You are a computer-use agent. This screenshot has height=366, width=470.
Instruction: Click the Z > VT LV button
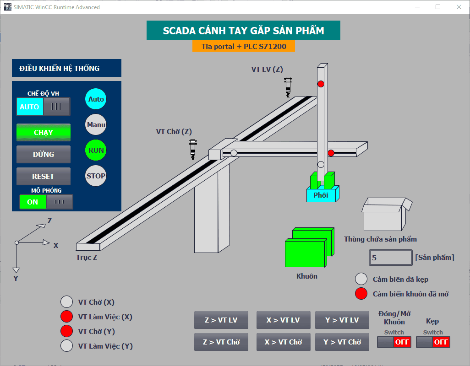coord(221,320)
